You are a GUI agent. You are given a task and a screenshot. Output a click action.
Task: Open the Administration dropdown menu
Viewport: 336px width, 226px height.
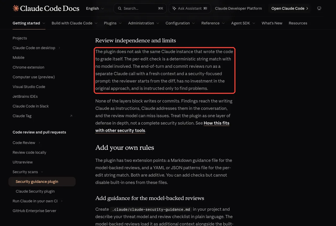pyautogui.click(x=144, y=23)
